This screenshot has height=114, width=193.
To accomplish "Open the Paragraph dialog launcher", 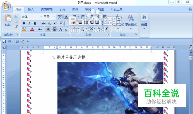I will pos(108,34).
